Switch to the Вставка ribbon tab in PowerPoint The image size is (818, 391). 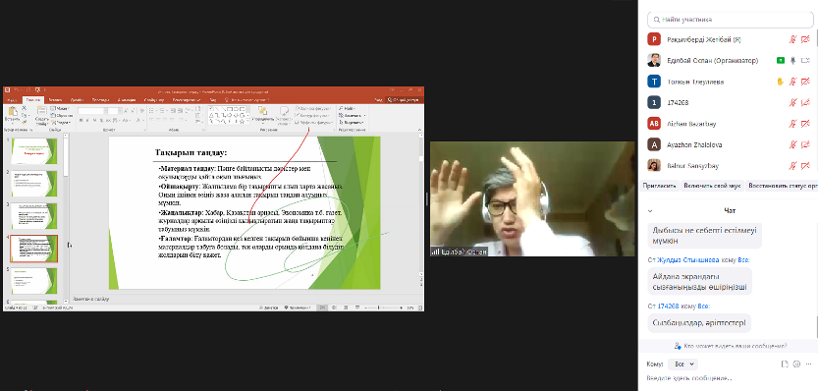click(x=55, y=99)
